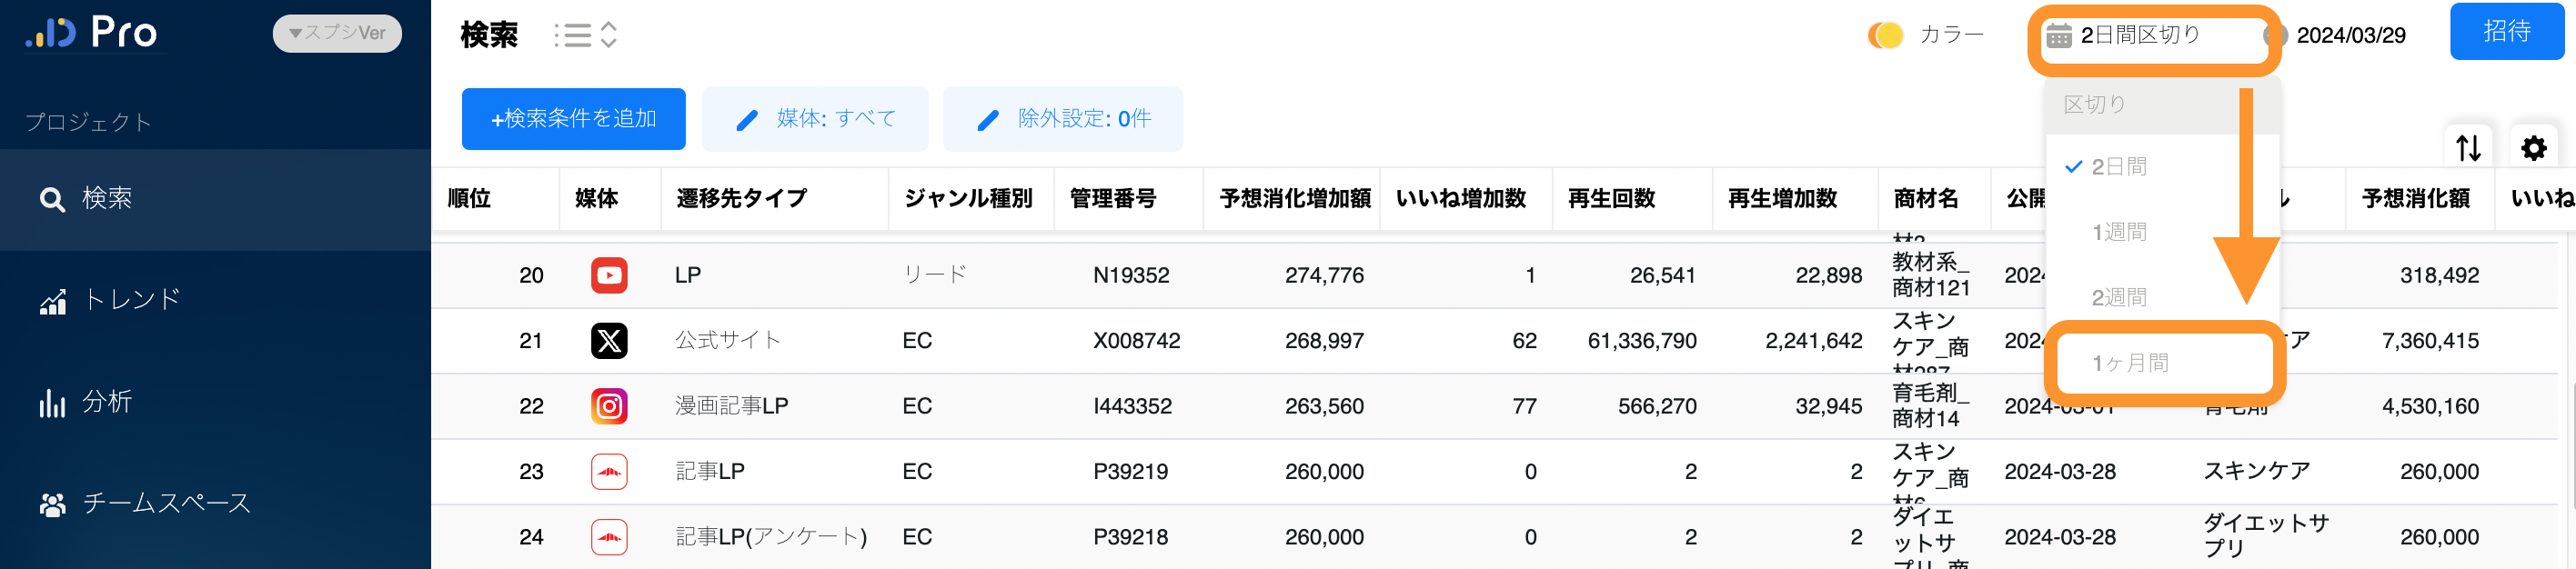Click the up-down arrows sort icon
This screenshot has height=569, width=2576.
coord(2468,148)
